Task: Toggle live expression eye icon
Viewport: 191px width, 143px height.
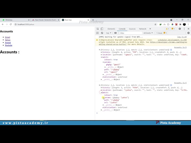Action: point(115,33)
